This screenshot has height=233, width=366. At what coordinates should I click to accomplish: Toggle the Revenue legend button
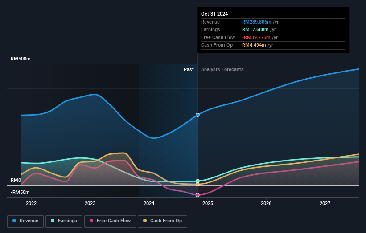25,221
